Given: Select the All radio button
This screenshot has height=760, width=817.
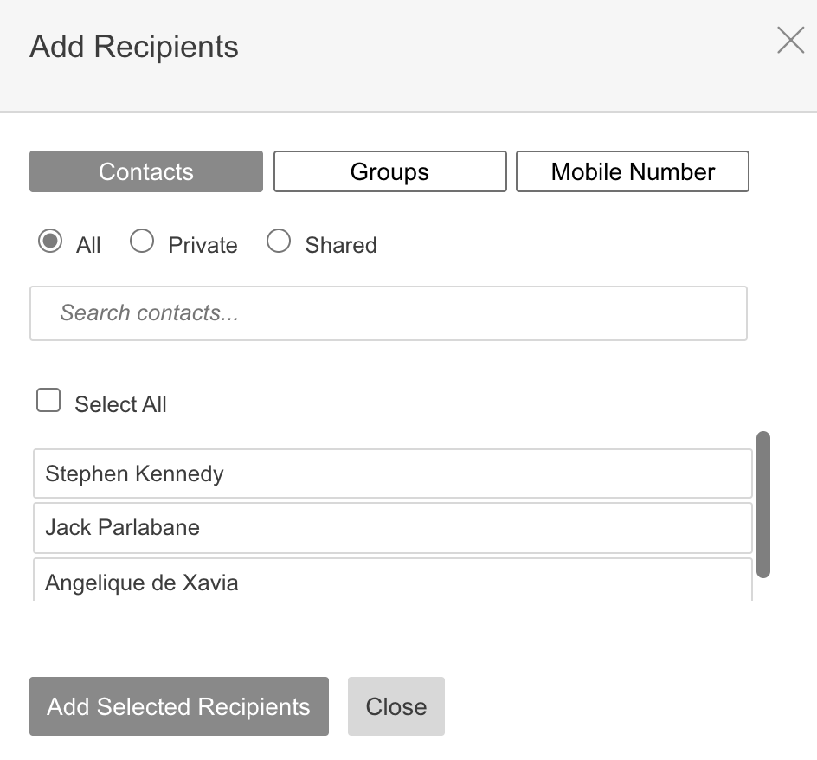Looking at the screenshot, I should (x=50, y=242).
